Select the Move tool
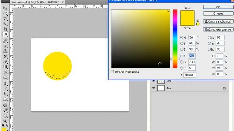 point(5,8)
